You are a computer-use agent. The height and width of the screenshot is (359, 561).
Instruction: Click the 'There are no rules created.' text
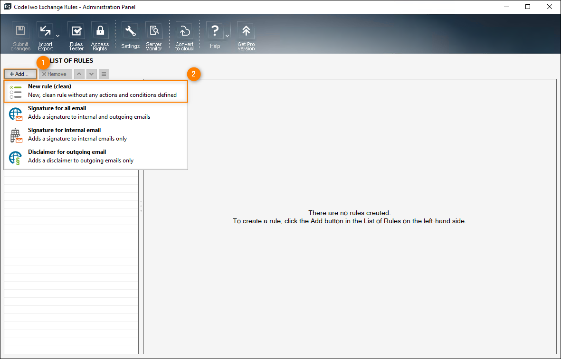[350, 213]
